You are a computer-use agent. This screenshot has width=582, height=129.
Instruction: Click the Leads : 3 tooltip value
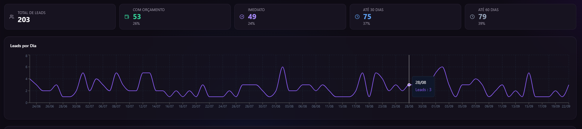[423, 90]
